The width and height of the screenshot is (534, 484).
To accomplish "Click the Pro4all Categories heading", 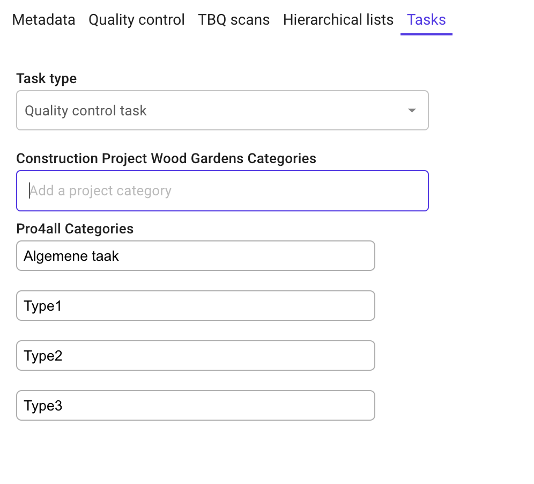I will (x=75, y=229).
